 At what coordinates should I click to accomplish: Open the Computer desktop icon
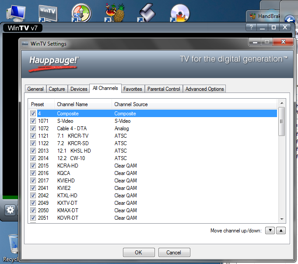16,13
